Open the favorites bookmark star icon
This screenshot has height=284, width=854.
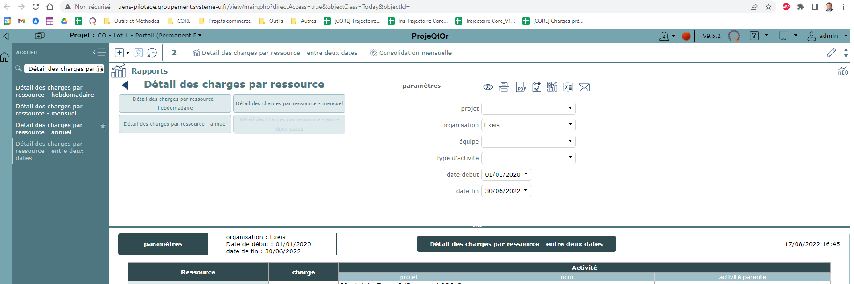click(139, 53)
